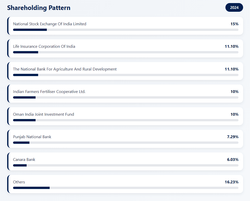Click the 2024 year badge
The height and width of the screenshot is (201, 250).
[234, 8]
